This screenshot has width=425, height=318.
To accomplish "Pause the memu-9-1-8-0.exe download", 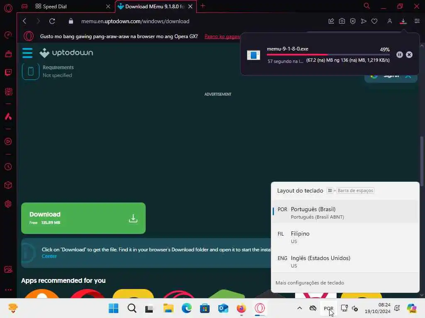I will (399, 55).
